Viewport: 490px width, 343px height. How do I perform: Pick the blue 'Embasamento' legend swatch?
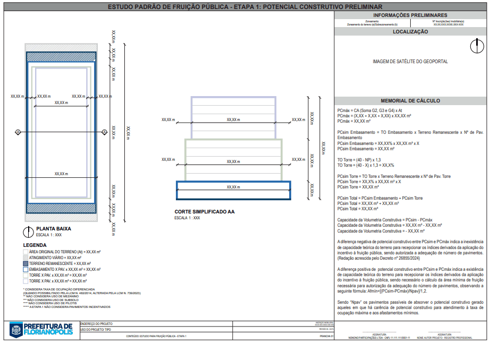click(x=26, y=269)
